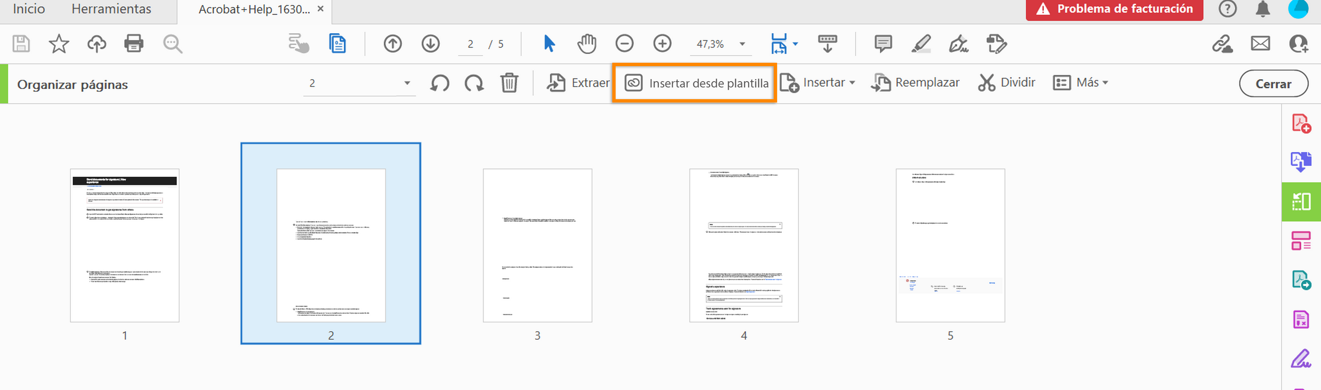Open the touch reading mode icon
This screenshot has height=390, width=1321.
pos(299,44)
